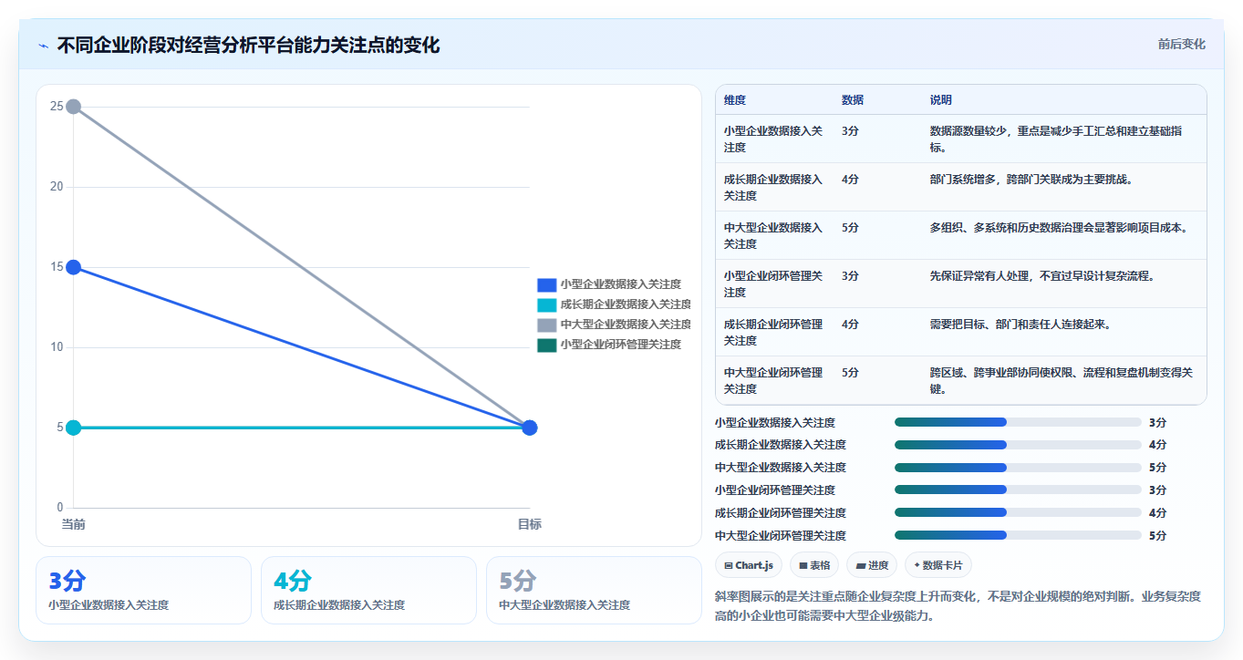Click the gray data point at 25
The width and height of the screenshot is (1243, 660).
74,107
